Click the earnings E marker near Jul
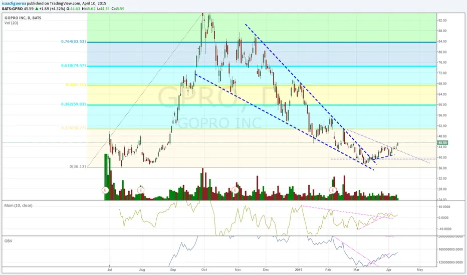This screenshot has width=467, height=275. (x=105, y=189)
